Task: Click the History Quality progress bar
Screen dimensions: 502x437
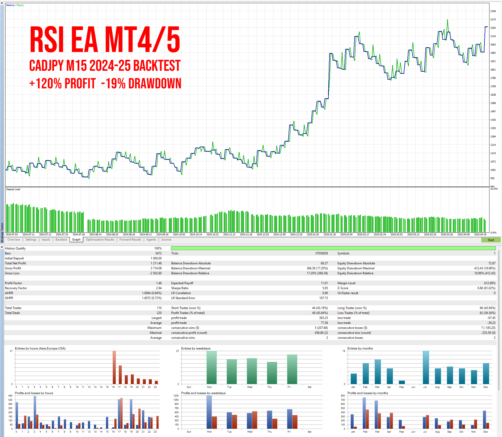Action: (x=333, y=248)
